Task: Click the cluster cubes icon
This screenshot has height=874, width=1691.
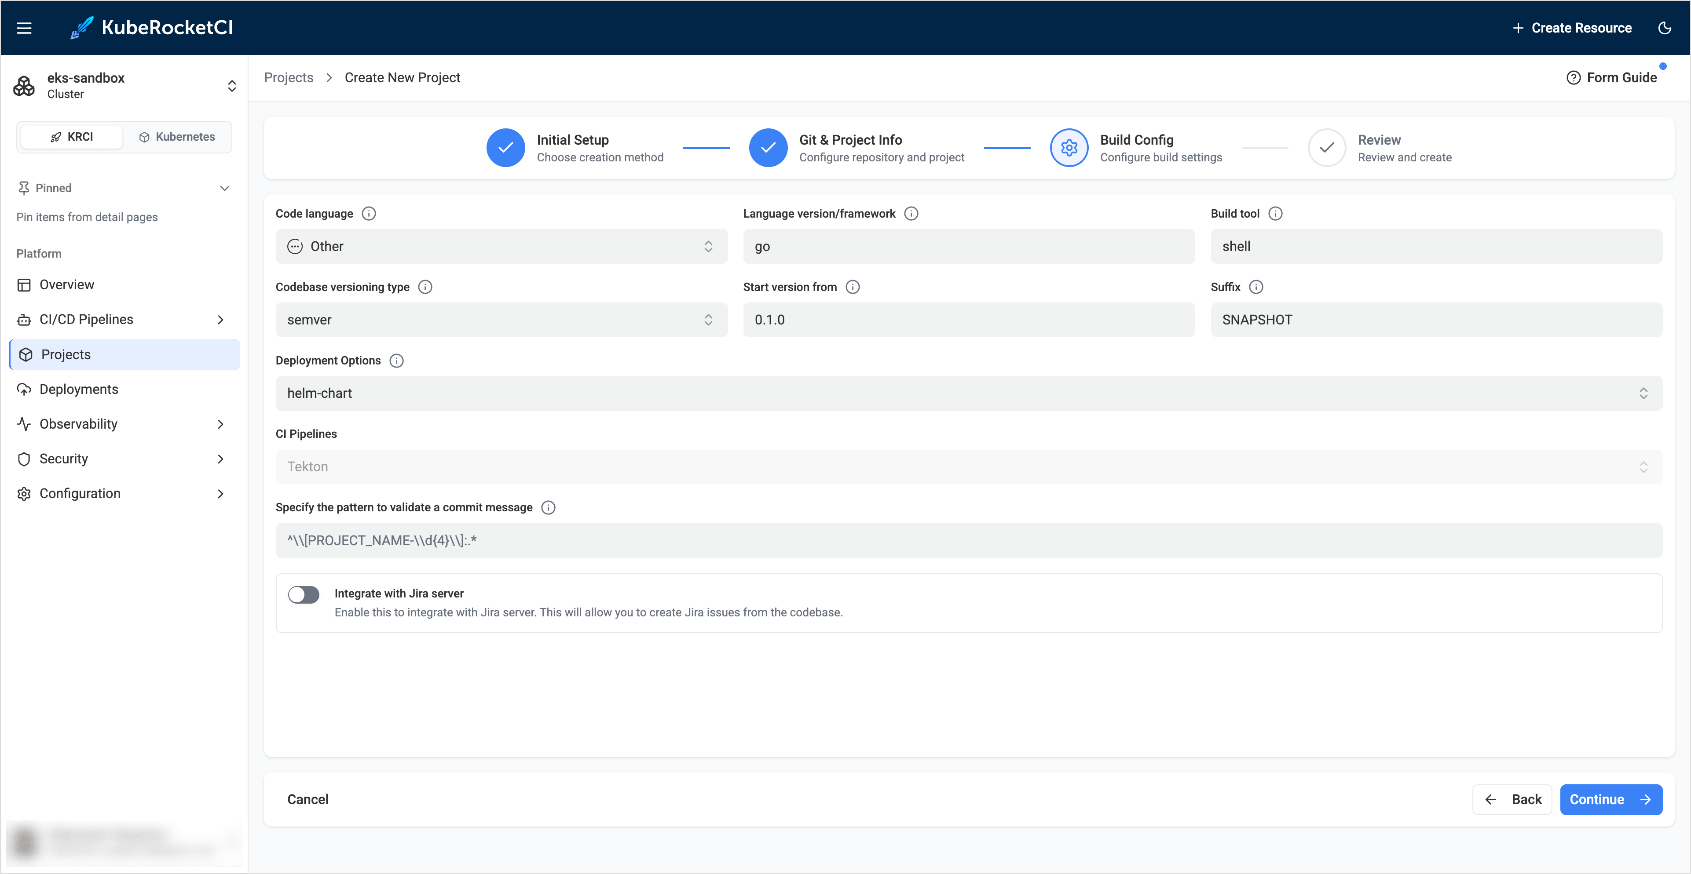Action: [24, 86]
